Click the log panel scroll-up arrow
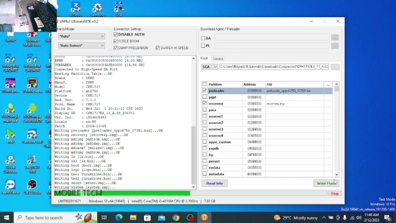396x223 pixels. coord(193,58)
